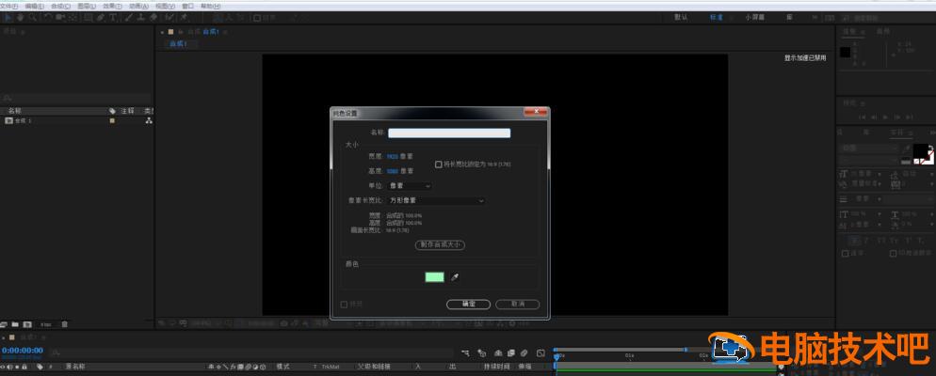
Task: Open the 动画(A) menu
Action: [x=138, y=6]
